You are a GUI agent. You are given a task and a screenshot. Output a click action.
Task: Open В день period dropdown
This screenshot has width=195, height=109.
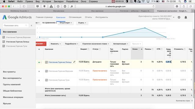[82, 23]
